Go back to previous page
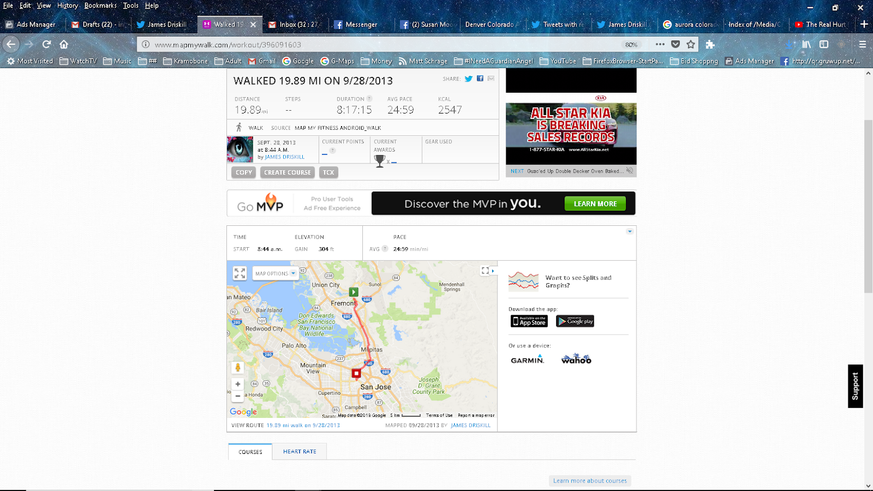The height and width of the screenshot is (491, 873). tap(11, 44)
